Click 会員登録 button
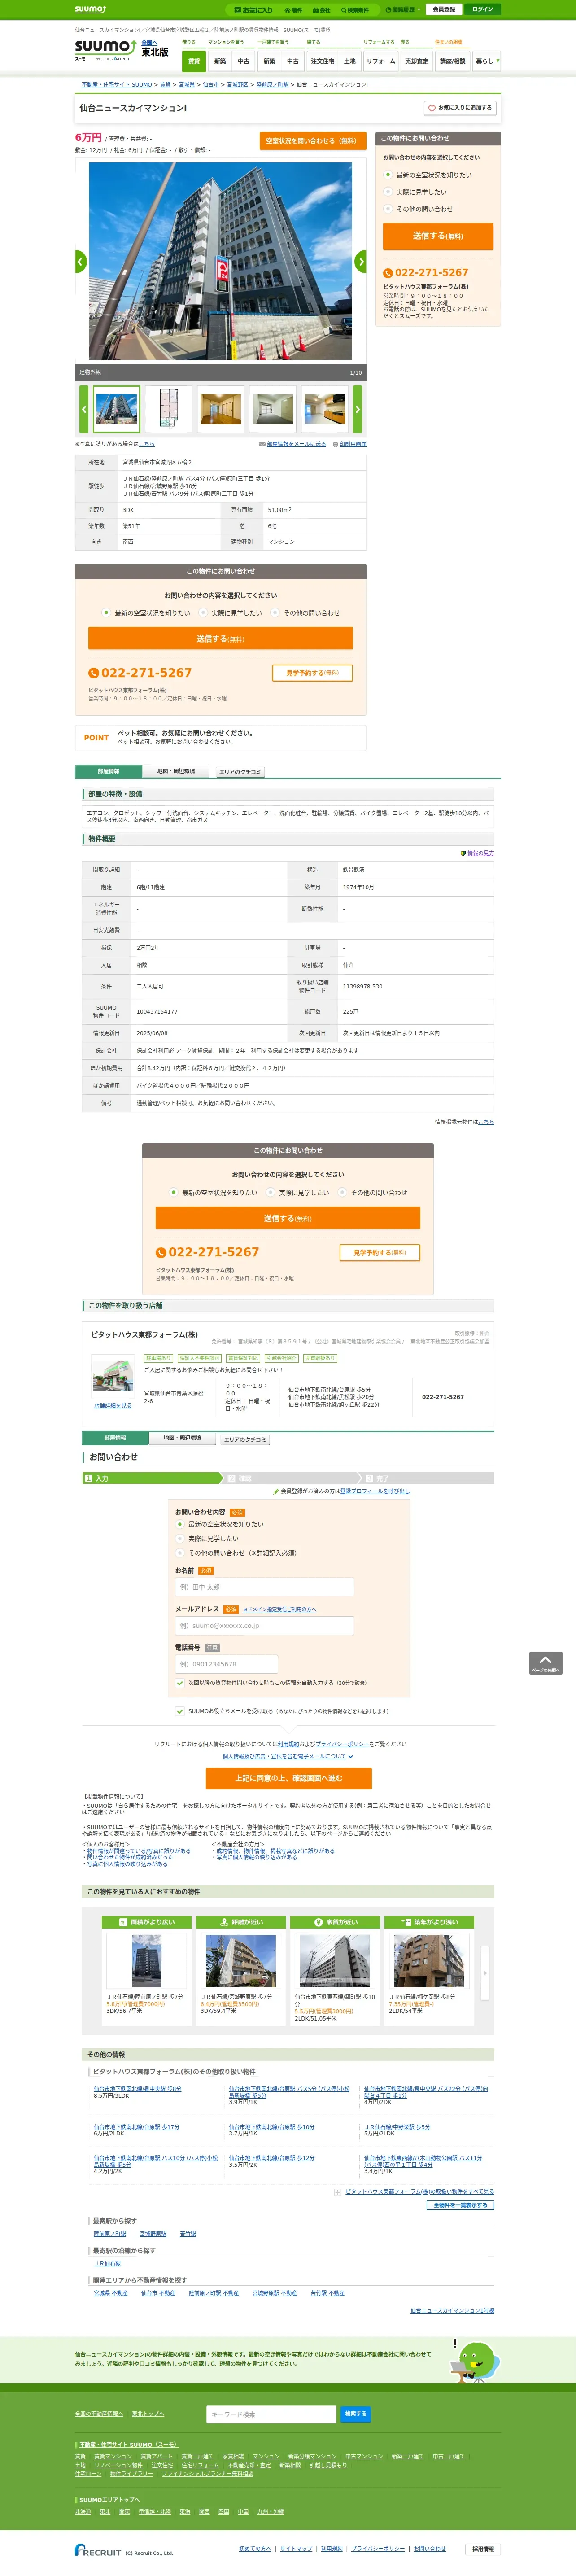The height and width of the screenshot is (2576, 576). (443, 9)
